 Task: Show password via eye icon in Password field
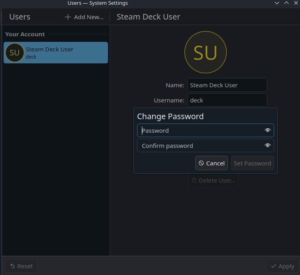(x=267, y=130)
